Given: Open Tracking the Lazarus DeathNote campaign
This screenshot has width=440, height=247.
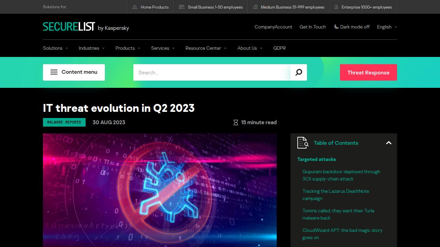Looking at the screenshot, I should coord(336,195).
